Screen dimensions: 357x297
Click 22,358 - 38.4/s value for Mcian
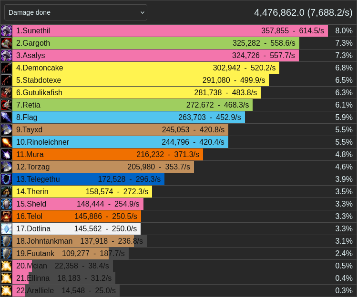(x=82, y=266)
